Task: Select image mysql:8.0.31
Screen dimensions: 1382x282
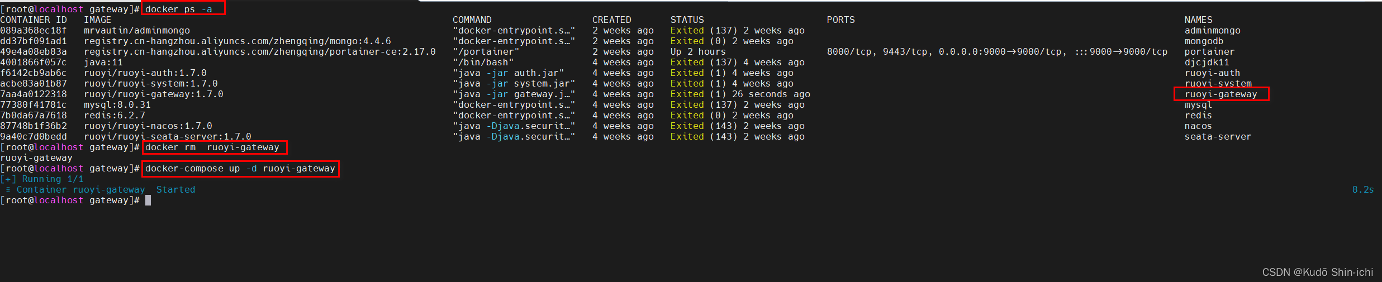Action: point(117,105)
